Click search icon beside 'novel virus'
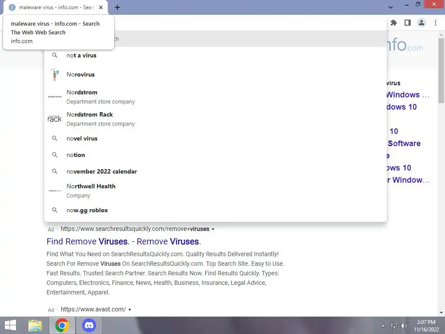The image size is (445, 334). pyautogui.click(x=54, y=138)
